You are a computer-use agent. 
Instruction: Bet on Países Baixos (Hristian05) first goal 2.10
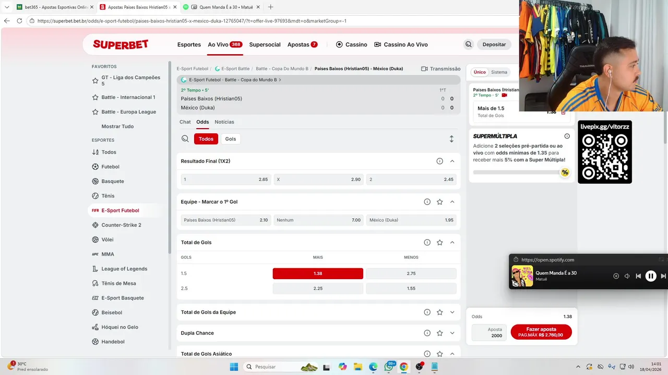pos(225,220)
